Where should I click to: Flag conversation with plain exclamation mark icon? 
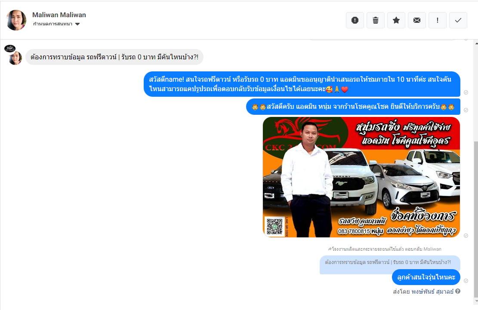(x=438, y=20)
